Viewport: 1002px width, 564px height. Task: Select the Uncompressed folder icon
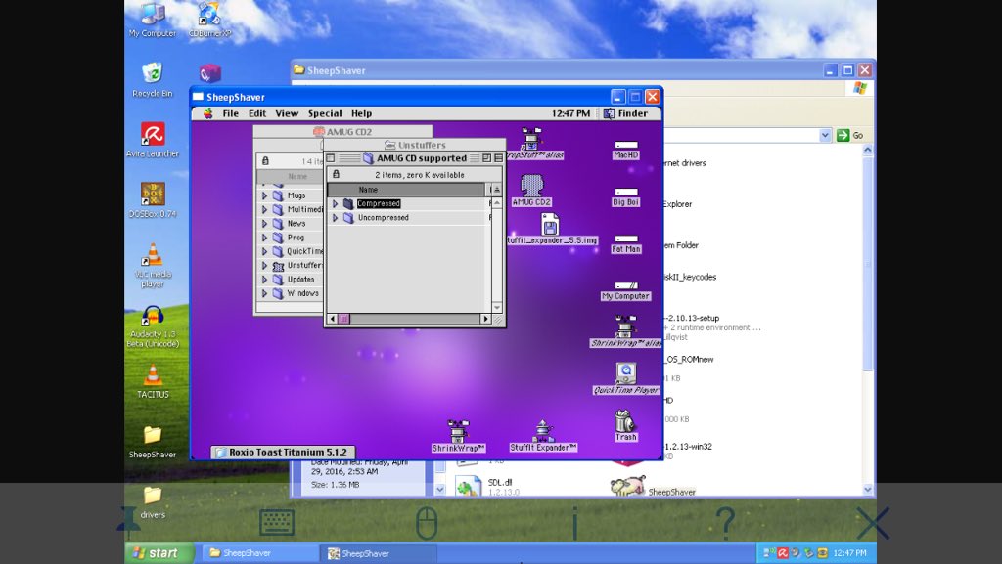[x=348, y=218]
